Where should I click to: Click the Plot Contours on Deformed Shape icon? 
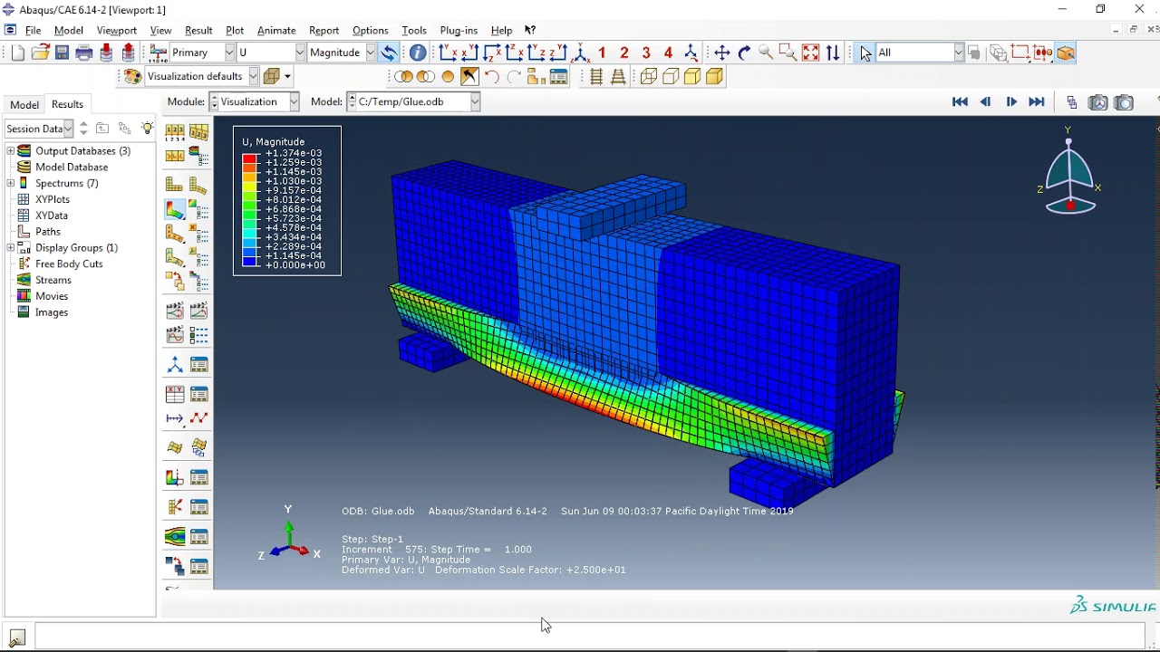tap(175, 209)
